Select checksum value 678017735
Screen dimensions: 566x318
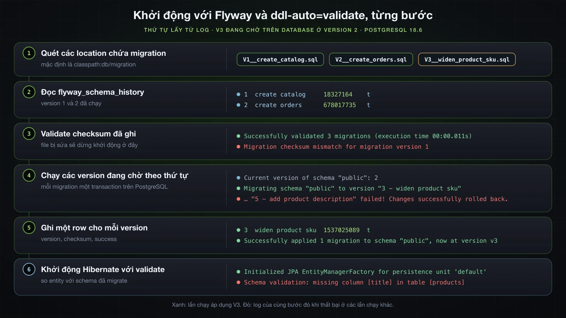(340, 105)
